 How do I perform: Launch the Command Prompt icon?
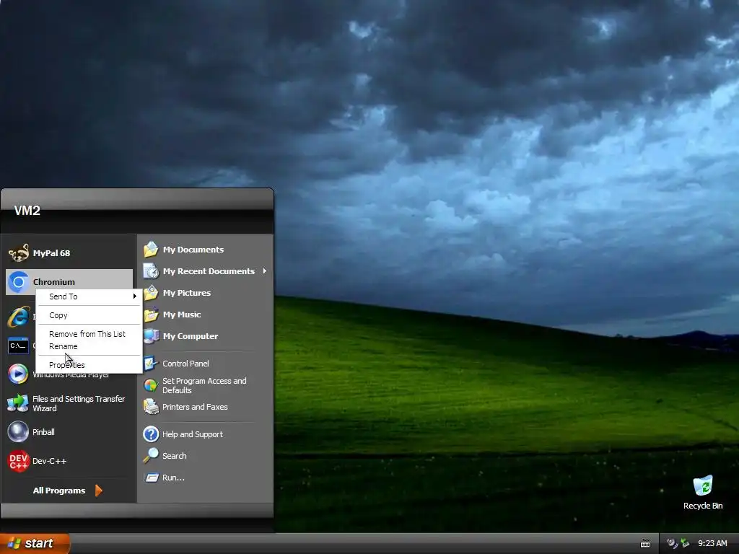18,346
